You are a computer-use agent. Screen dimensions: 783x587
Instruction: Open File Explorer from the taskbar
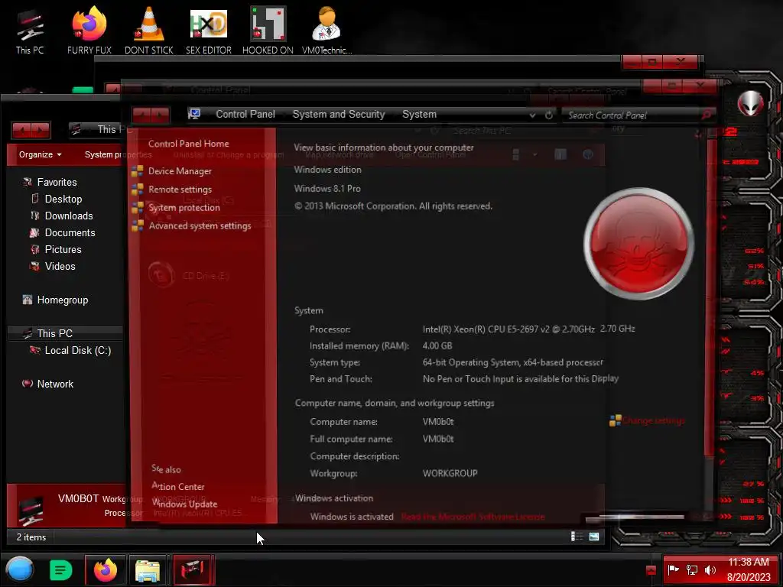148,569
